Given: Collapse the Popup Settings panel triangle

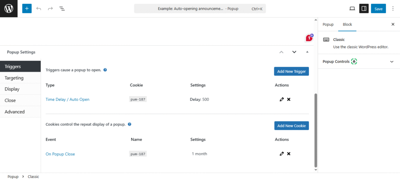Looking at the screenshot, I should [307, 52].
